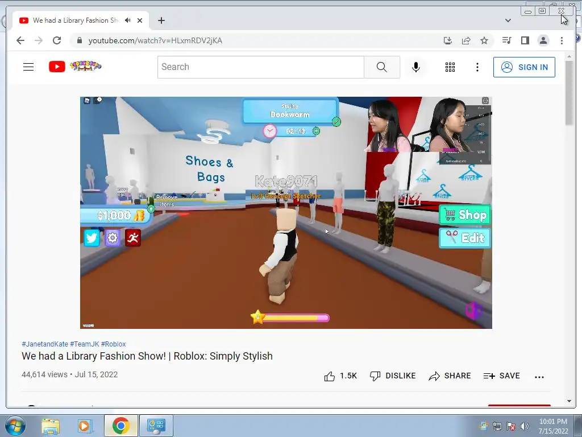Save the video to a playlist

point(501,376)
